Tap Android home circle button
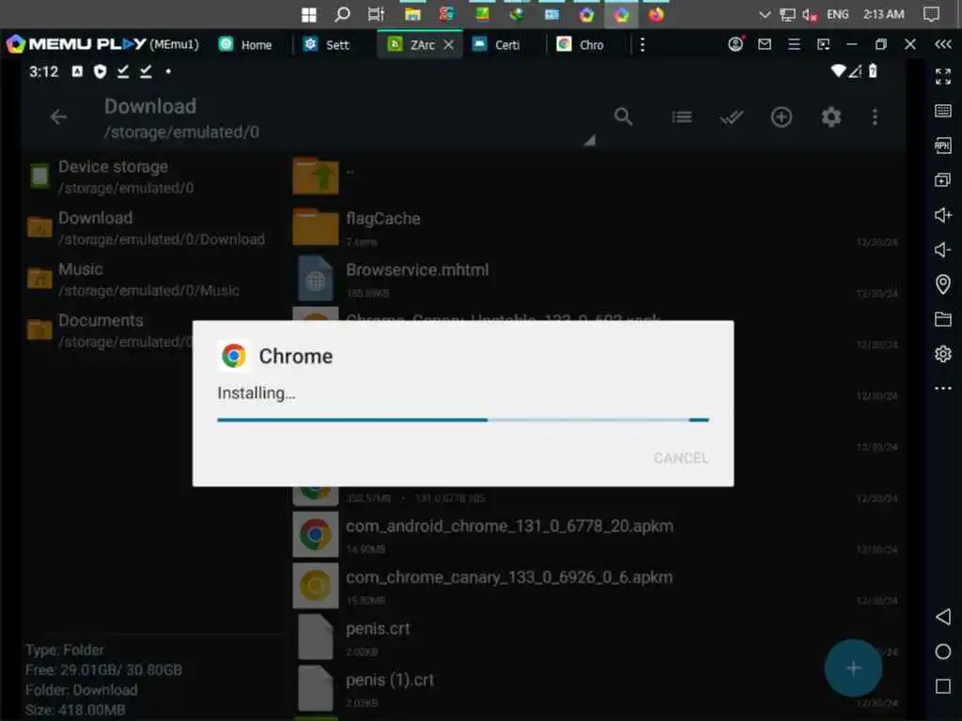Screen dimensions: 962x721 [943, 652]
